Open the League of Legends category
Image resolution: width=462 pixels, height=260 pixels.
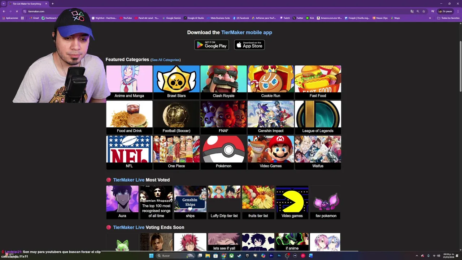click(318, 117)
